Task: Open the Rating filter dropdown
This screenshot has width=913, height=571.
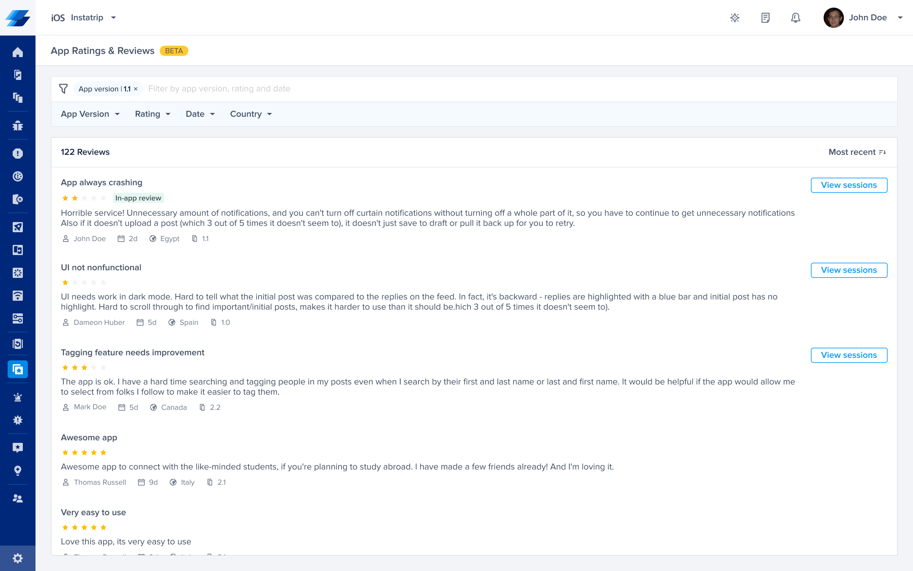Action: pyautogui.click(x=153, y=114)
